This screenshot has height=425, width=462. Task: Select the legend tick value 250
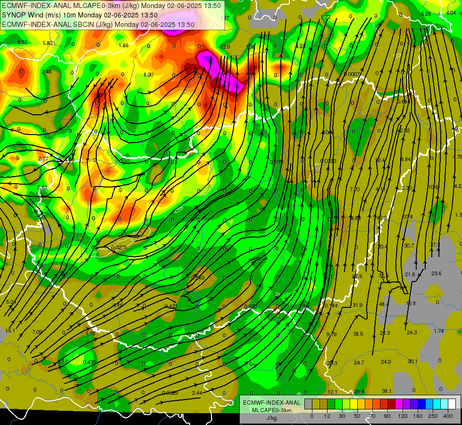point(433,416)
